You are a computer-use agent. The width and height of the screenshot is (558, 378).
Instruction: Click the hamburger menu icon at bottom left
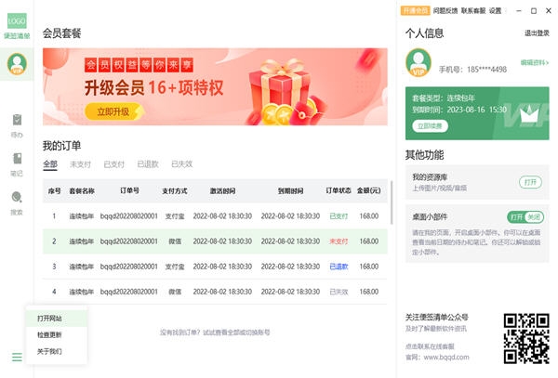point(17,357)
